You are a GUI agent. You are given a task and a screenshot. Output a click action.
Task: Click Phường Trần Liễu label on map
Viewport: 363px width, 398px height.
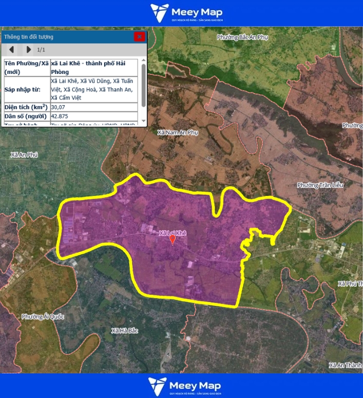coord(320,185)
